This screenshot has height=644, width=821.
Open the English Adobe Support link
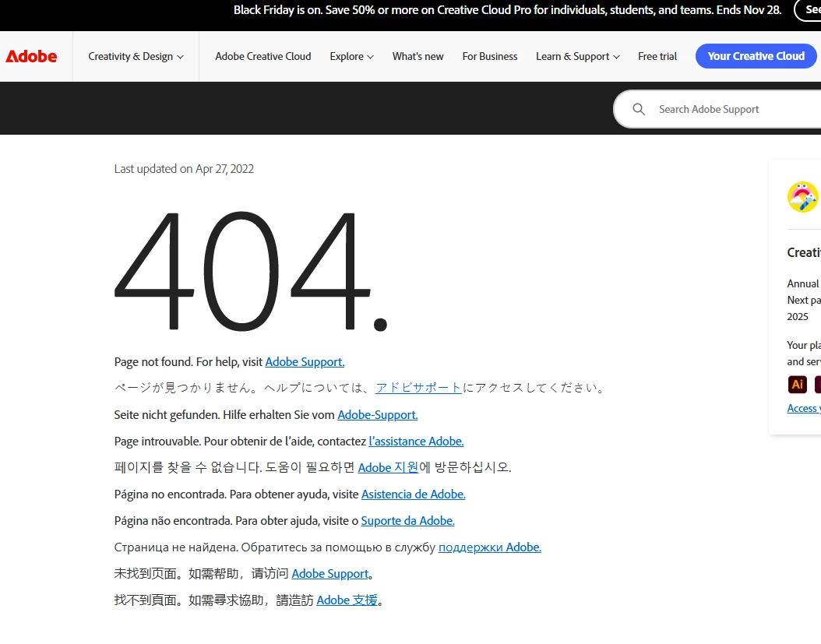pyautogui.click(x=305, y=362)
